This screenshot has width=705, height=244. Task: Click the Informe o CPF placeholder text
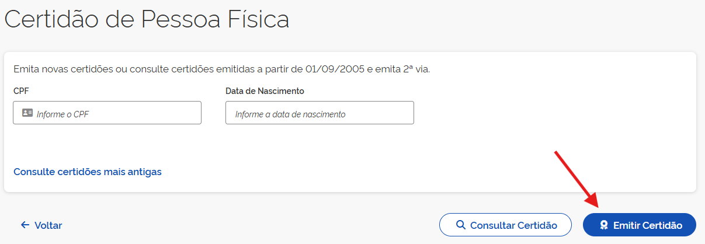tap(62, 114)
